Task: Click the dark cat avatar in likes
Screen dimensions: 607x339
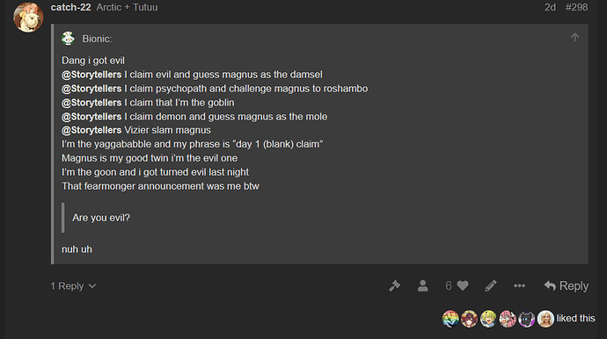Action: [526, 319]
